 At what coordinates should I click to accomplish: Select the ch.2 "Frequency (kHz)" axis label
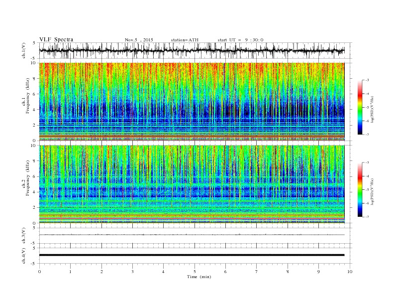28,178
